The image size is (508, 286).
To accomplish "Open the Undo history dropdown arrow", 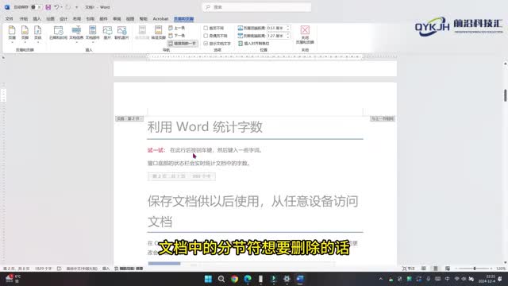I will [62, 7].
